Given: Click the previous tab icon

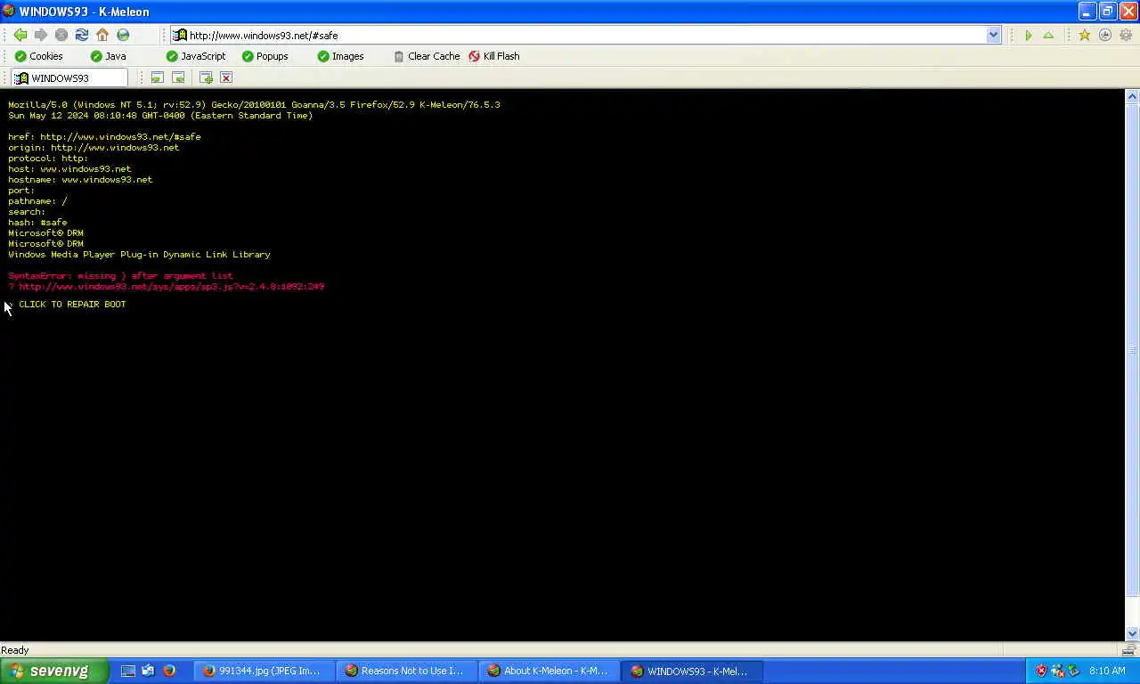Looking at the screenshot, I should click(157, 77).
